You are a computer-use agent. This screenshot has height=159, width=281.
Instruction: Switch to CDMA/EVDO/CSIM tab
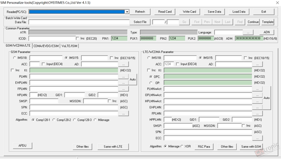click(x=46, y=46)
